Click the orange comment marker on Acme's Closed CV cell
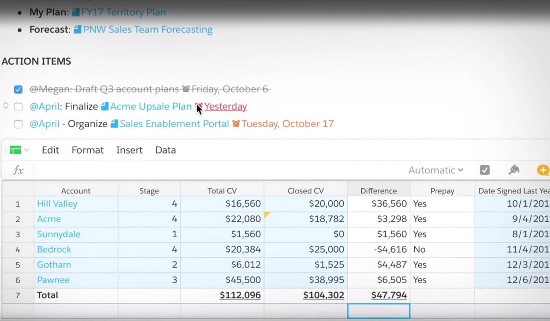 (x=267, y=215)
